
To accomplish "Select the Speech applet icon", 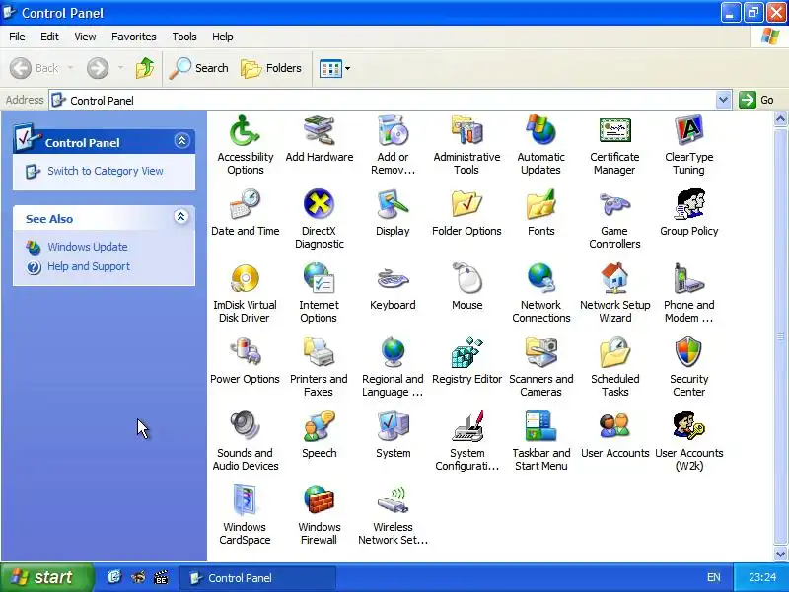I will coord(319,426).
